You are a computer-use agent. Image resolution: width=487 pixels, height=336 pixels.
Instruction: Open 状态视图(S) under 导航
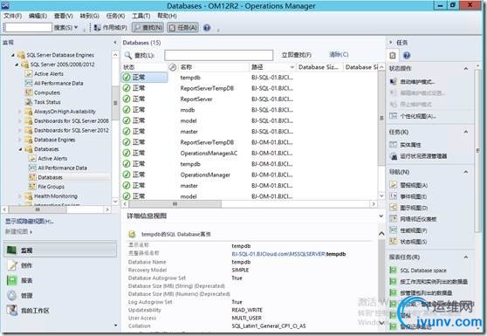click(408, 241)
